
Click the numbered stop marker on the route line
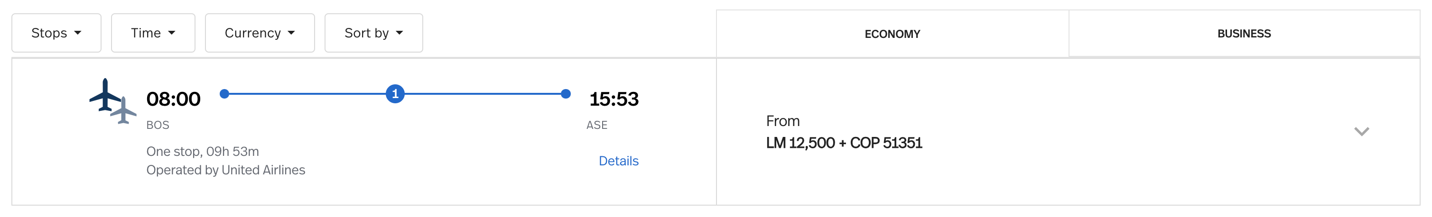395,94
